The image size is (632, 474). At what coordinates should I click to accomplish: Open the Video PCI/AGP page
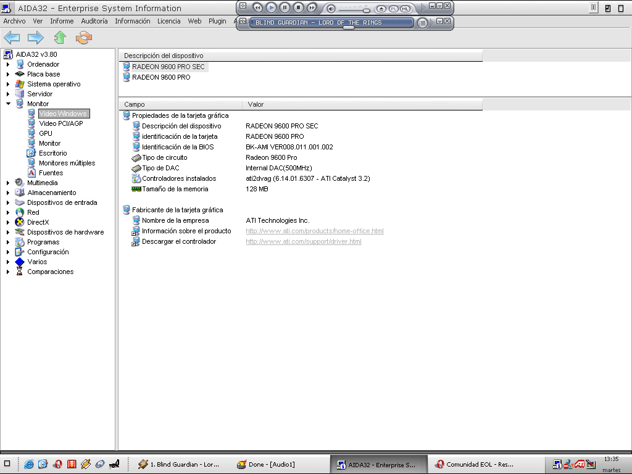click(x=61, y=123)
